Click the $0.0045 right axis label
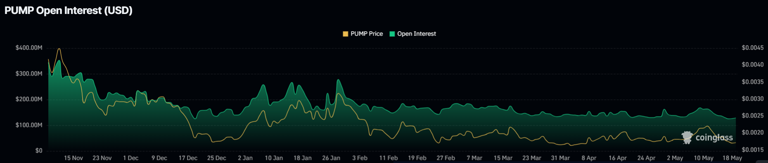This screenshot has height=163, width=768. click(753, 48)
